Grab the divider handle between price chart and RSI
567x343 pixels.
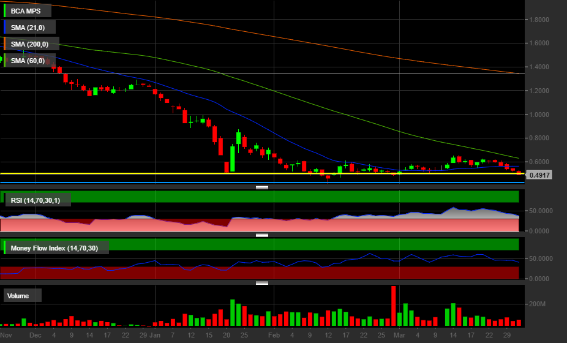coord(262,187)
